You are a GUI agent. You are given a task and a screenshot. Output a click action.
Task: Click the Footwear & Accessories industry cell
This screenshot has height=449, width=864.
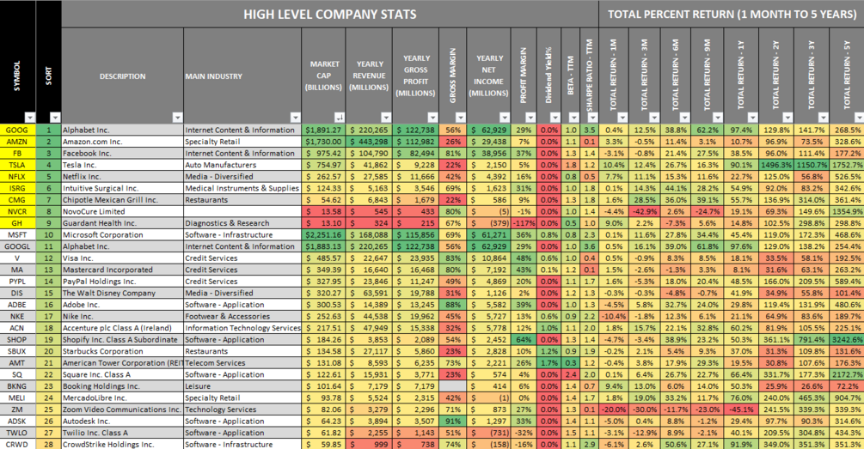point(242,317)
